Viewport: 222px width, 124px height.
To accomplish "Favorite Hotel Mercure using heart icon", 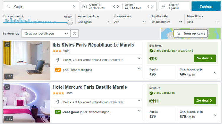I will pyautogui.click(x=7, y=87).
